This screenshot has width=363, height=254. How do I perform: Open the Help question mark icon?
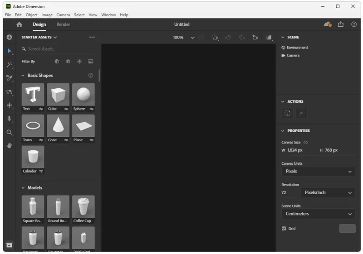click(x=354, y=24)
